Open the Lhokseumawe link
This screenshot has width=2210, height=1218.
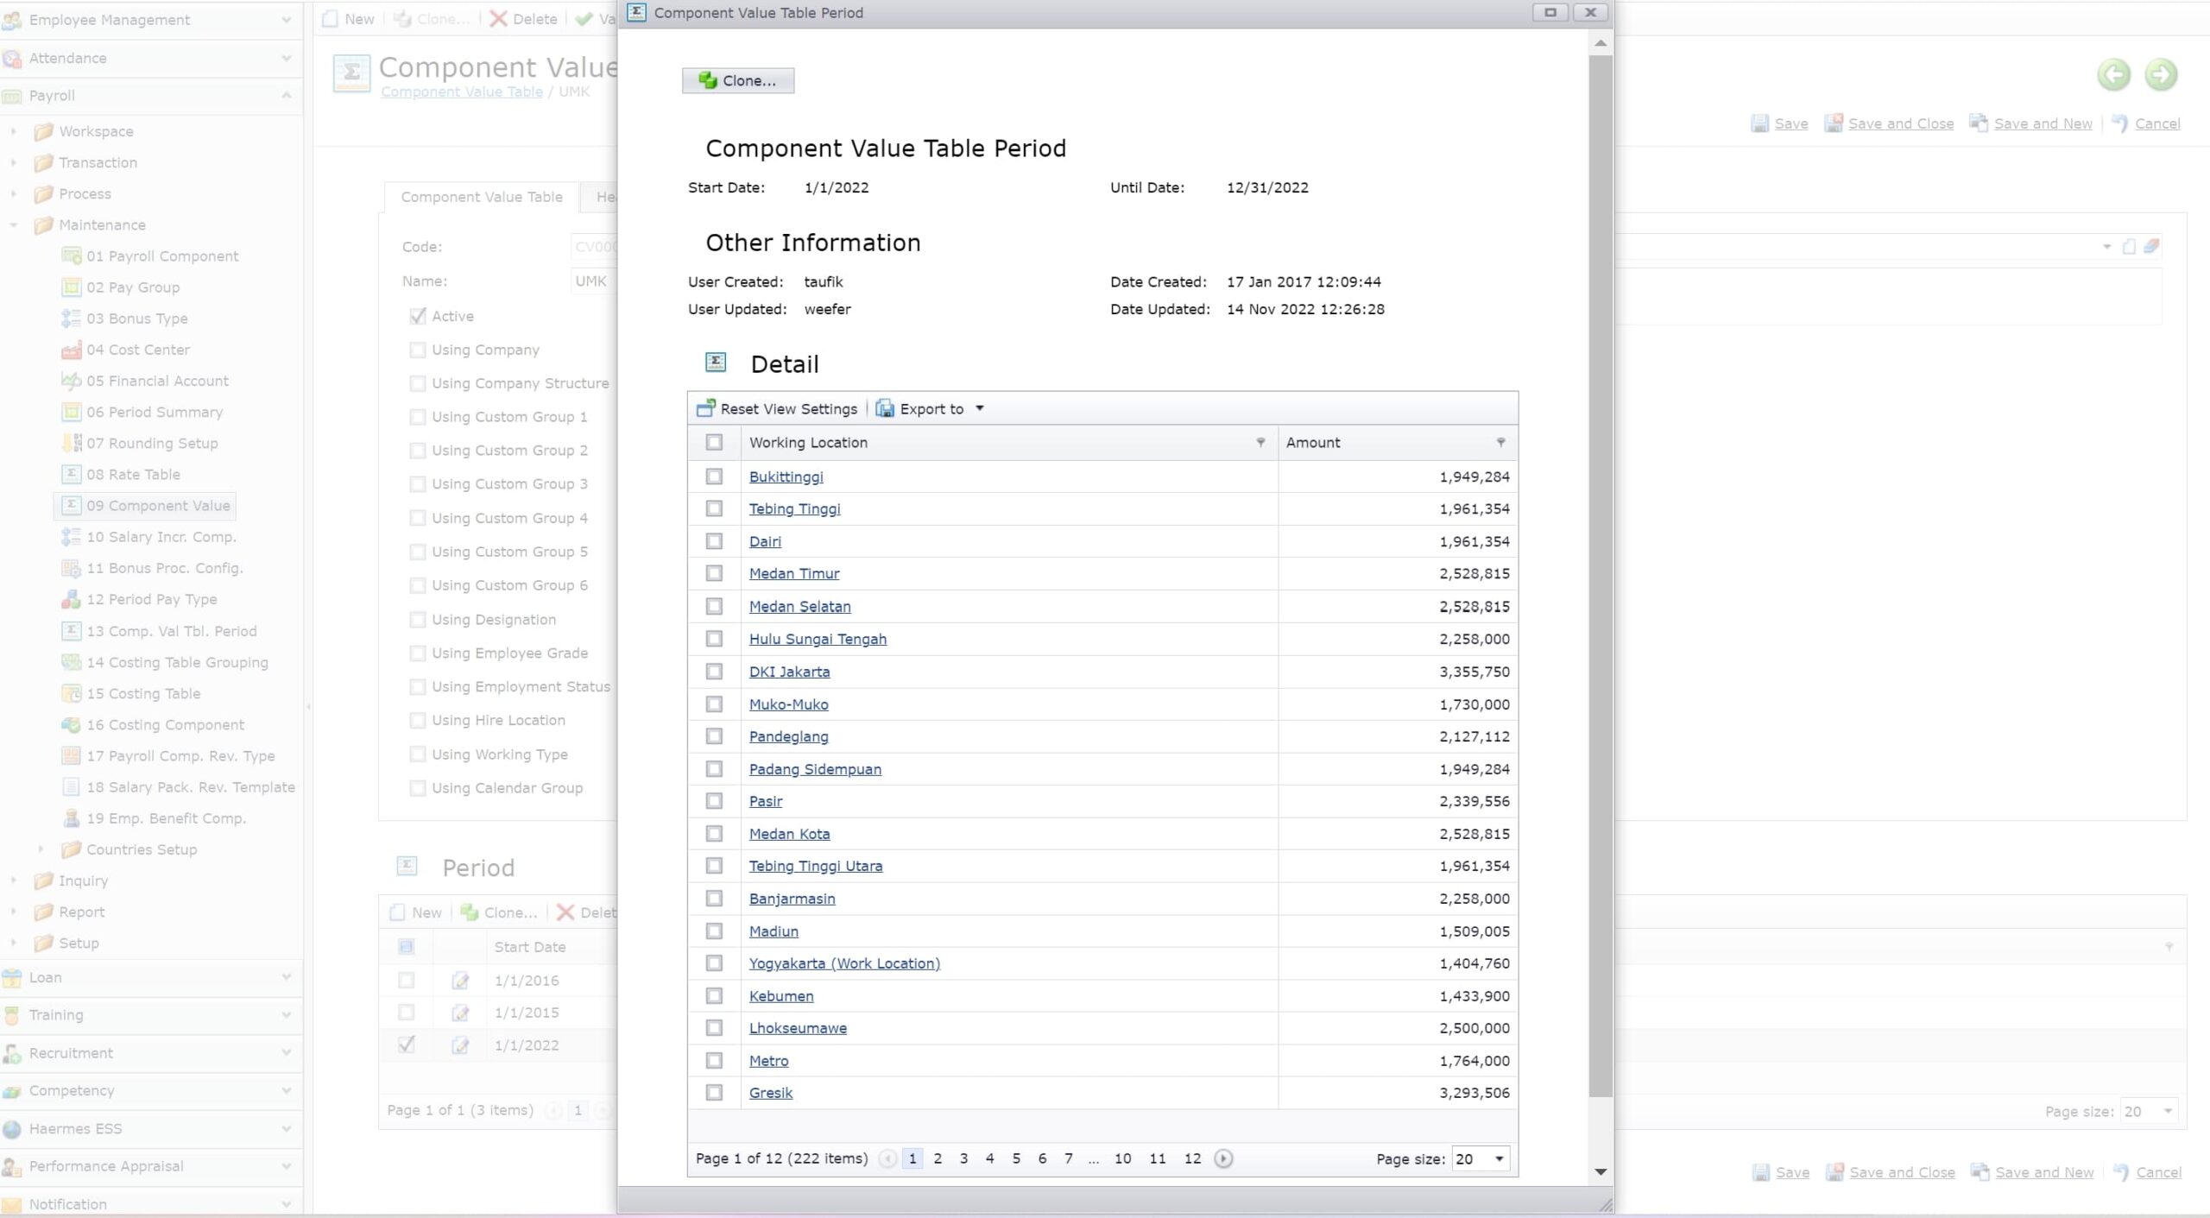[798, 1028]
